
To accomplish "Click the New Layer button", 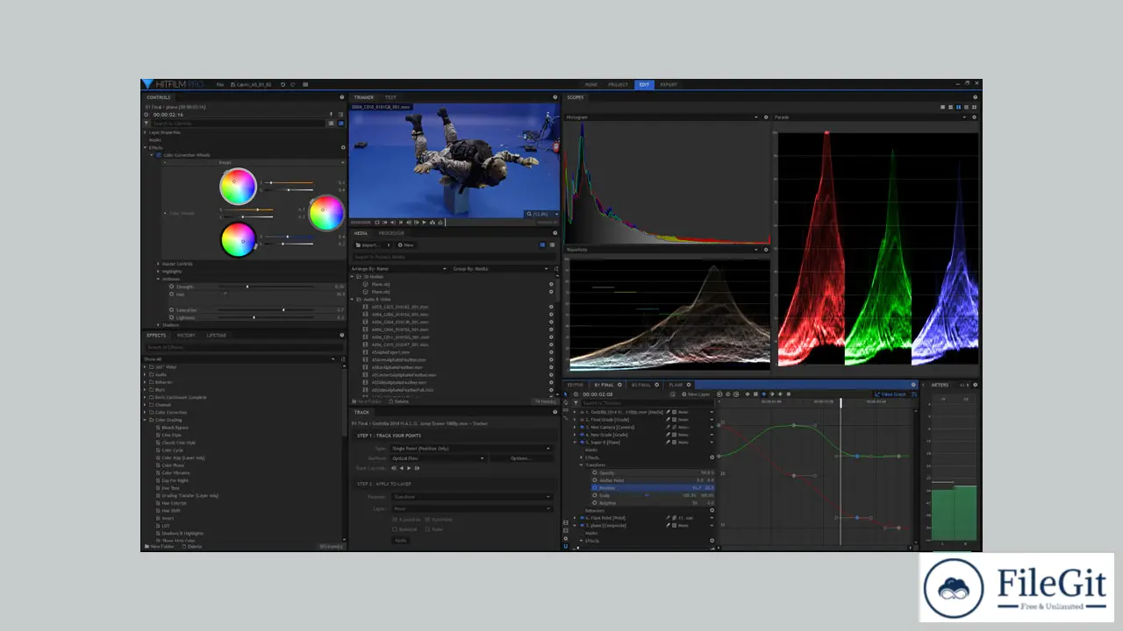I will (x=696, y=394).
